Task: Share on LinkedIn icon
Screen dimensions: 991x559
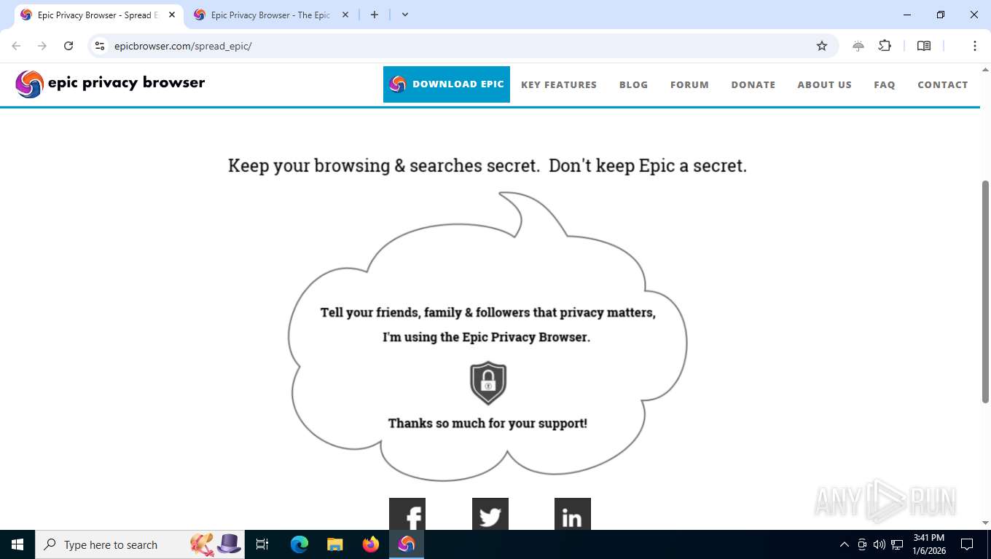Action: point(573,514)
